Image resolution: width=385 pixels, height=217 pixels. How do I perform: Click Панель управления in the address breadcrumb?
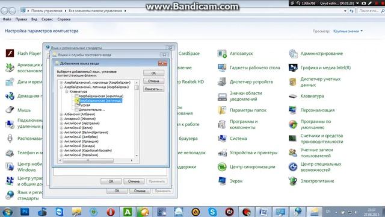coord(47,11)
